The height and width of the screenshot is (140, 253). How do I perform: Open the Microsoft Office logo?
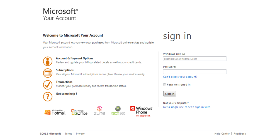(x=79, y=112)
